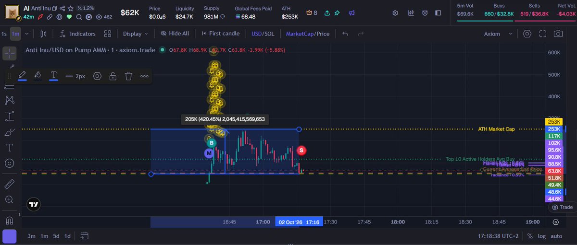577x245 pixels.
Task: Open the alarm alerts icon
Action: [426, 13]
